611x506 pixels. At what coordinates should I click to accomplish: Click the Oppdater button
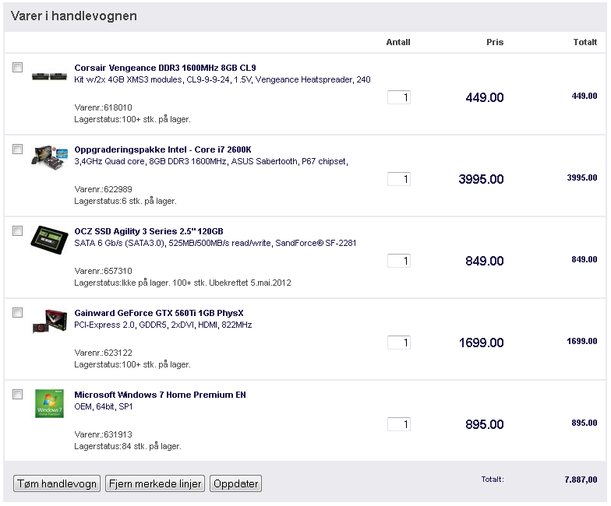(x=235, y=483)
